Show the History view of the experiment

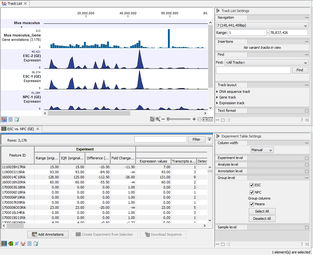tap(29, 243)
